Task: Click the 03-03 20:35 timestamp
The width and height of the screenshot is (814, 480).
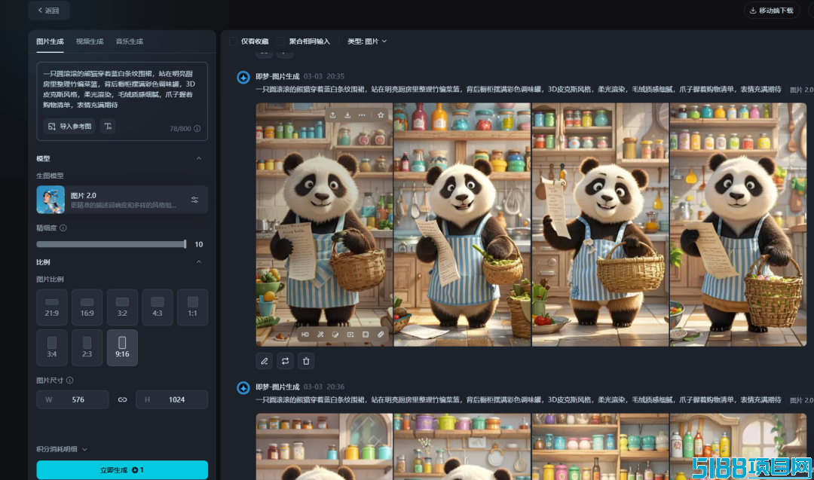Action: click(x=324, y=76)
